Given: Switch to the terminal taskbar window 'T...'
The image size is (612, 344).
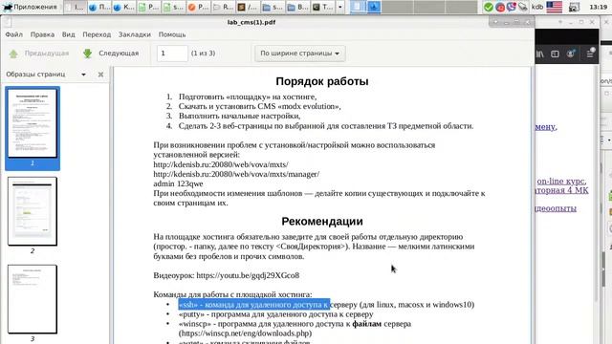Looking at the screenshot, I should pyautogui.click(x=322, y=7).
